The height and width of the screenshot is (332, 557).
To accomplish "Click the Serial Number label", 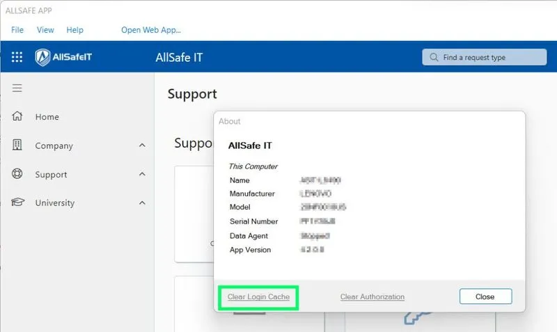I will [253, 221].
